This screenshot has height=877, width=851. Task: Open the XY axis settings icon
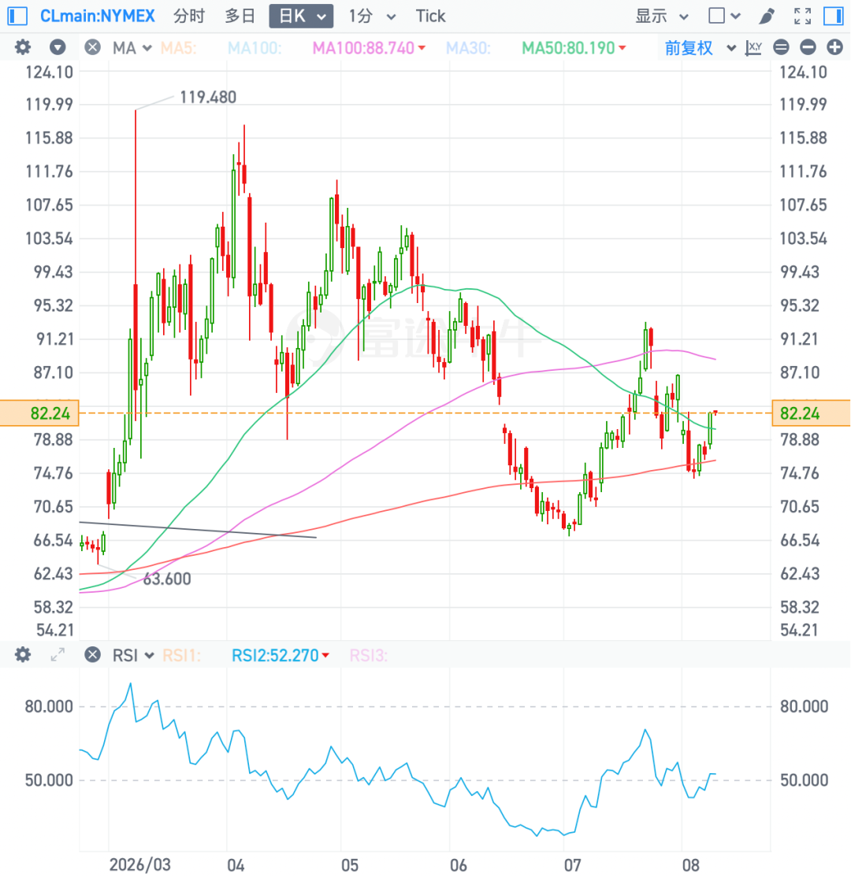pyautogui.click(x=753, y=47)
